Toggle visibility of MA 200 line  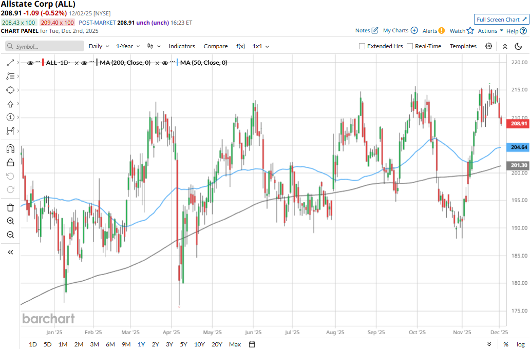tap(85, 63)
